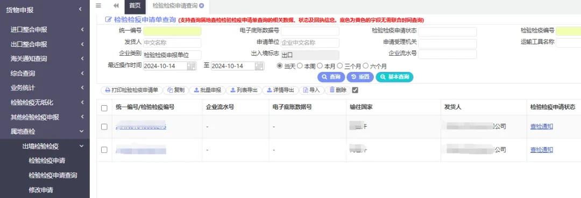Check the first table row checkbox
Viewport: 581px width, 198px height.
pyautogui.click(x=104, y=127)
